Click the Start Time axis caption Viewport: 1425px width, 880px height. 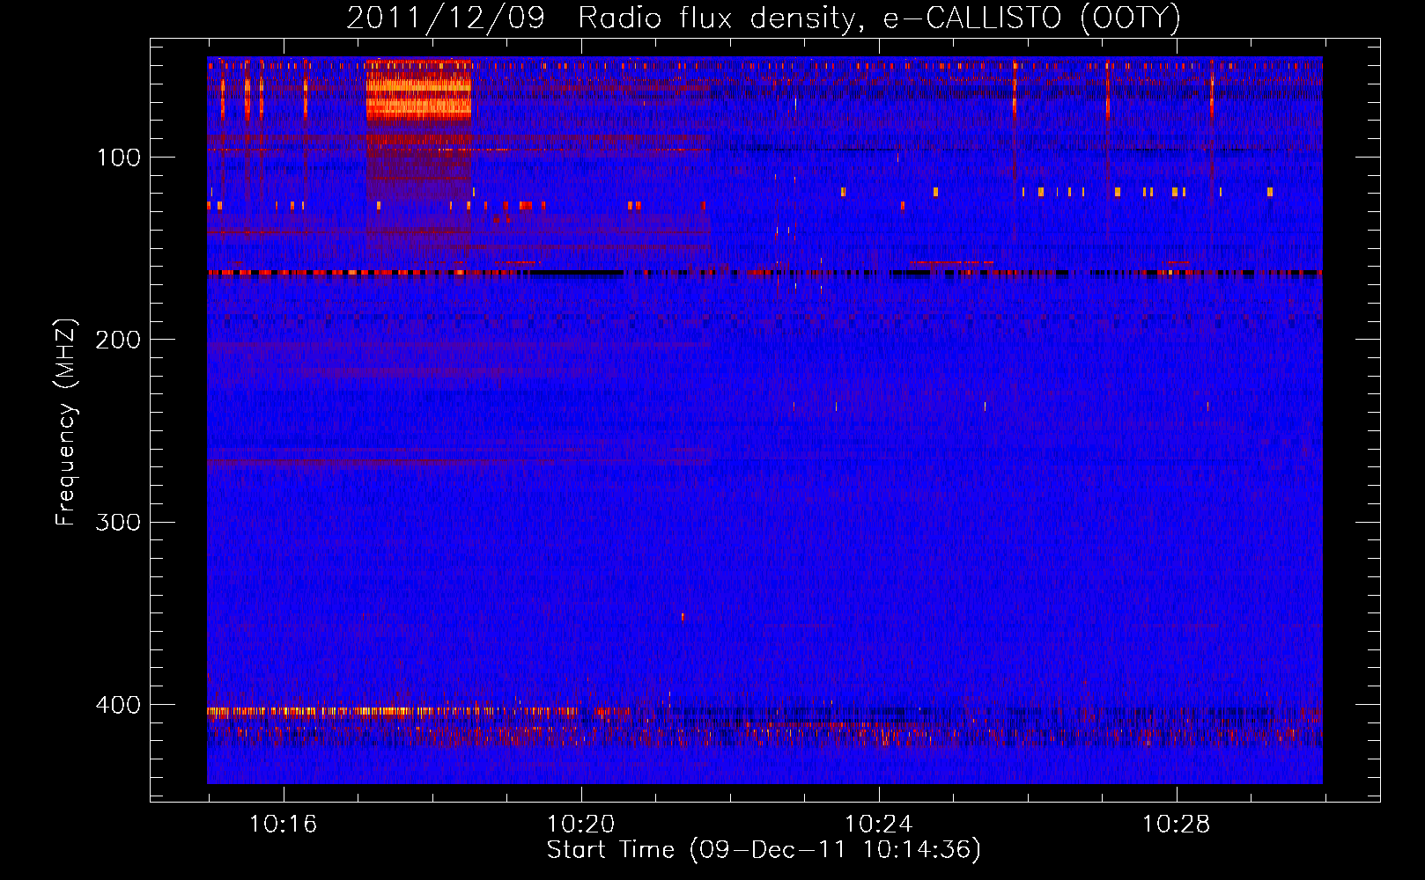click(764, 850)
